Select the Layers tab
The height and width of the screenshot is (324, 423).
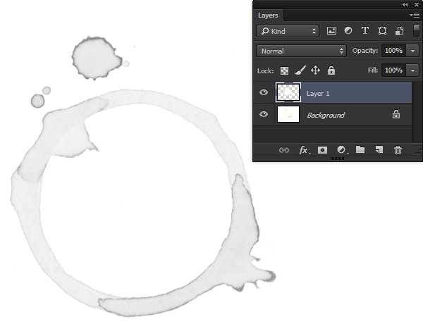tap(268, 15)
